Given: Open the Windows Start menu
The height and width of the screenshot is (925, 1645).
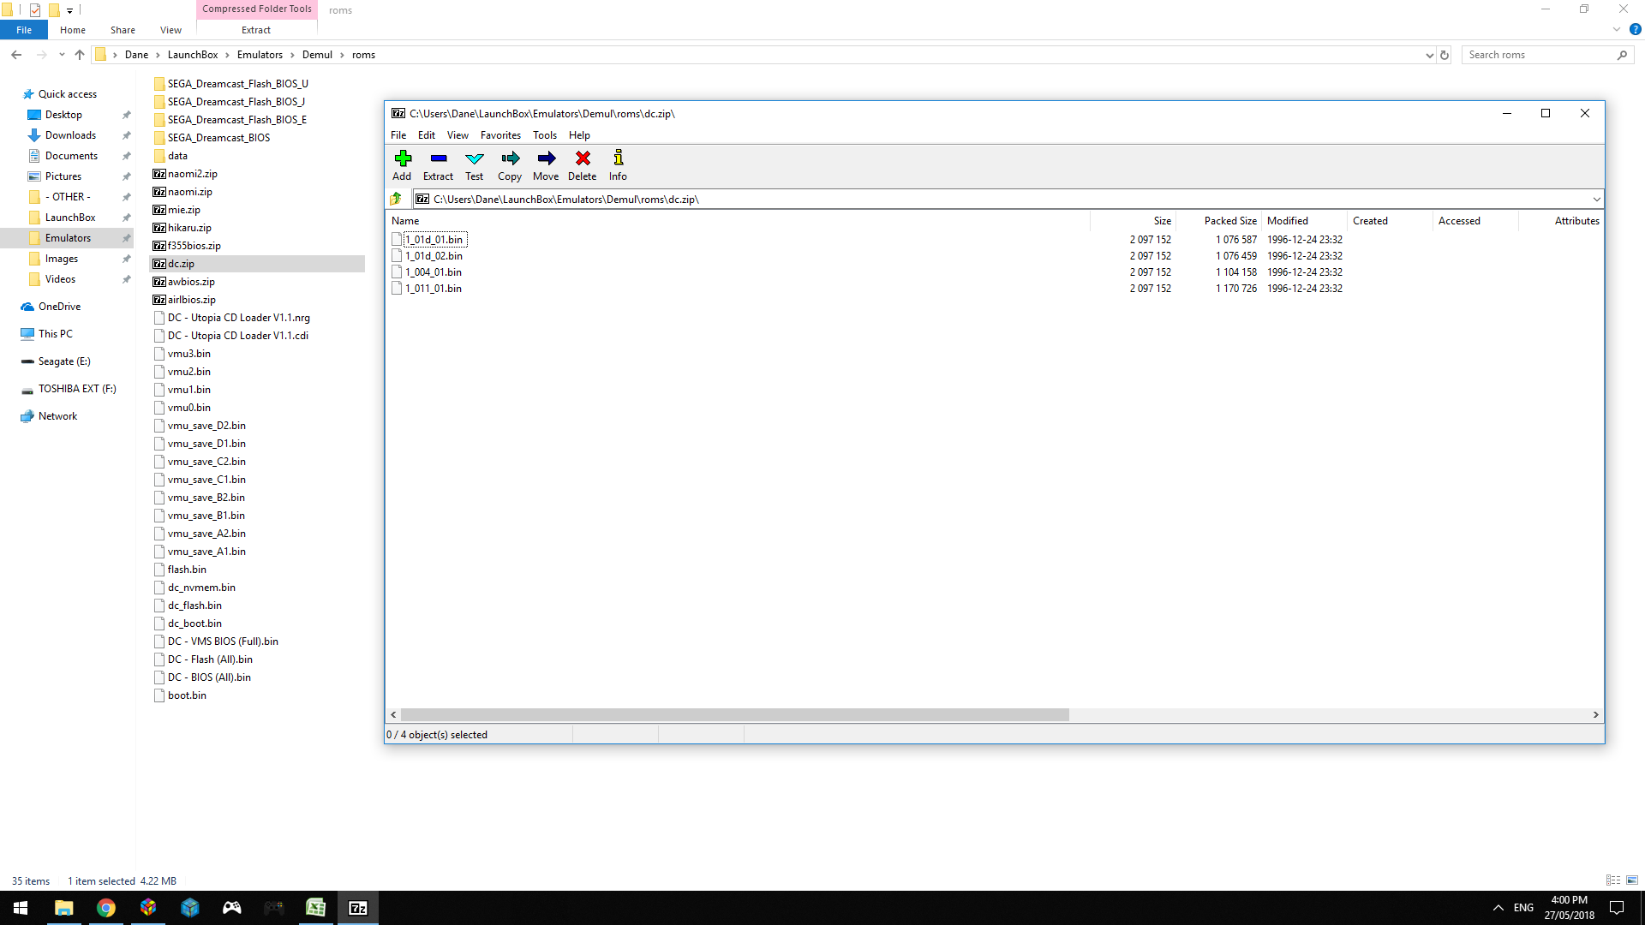Looking at the screenshot, I should click(21, 908).
